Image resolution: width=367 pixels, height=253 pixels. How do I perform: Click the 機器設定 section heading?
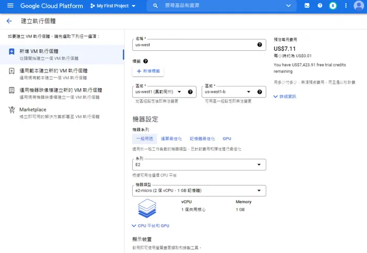coord(145,119)
